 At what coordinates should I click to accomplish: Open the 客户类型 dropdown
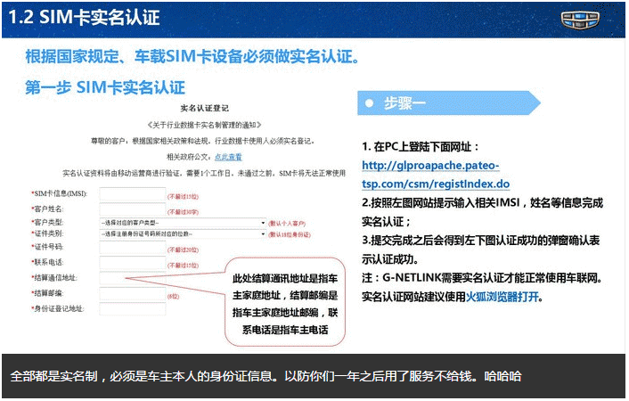[x=182, y=222]
